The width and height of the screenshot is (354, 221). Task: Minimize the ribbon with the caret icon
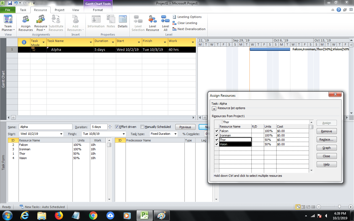click(333, 10)
